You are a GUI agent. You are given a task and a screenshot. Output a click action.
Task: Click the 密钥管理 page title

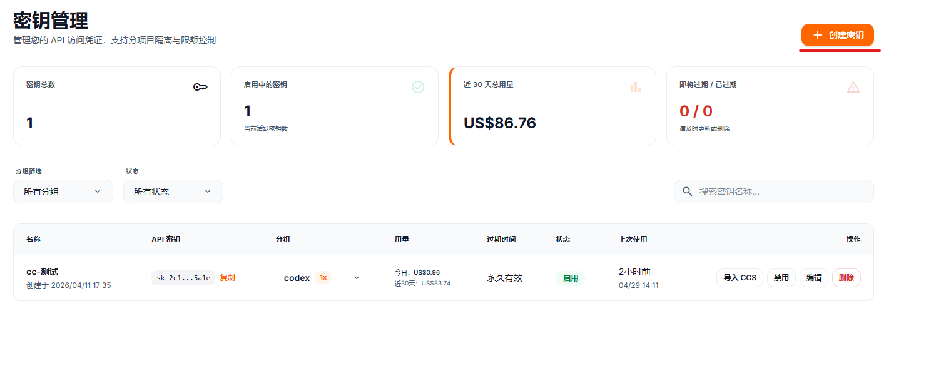tap(51, 20)
